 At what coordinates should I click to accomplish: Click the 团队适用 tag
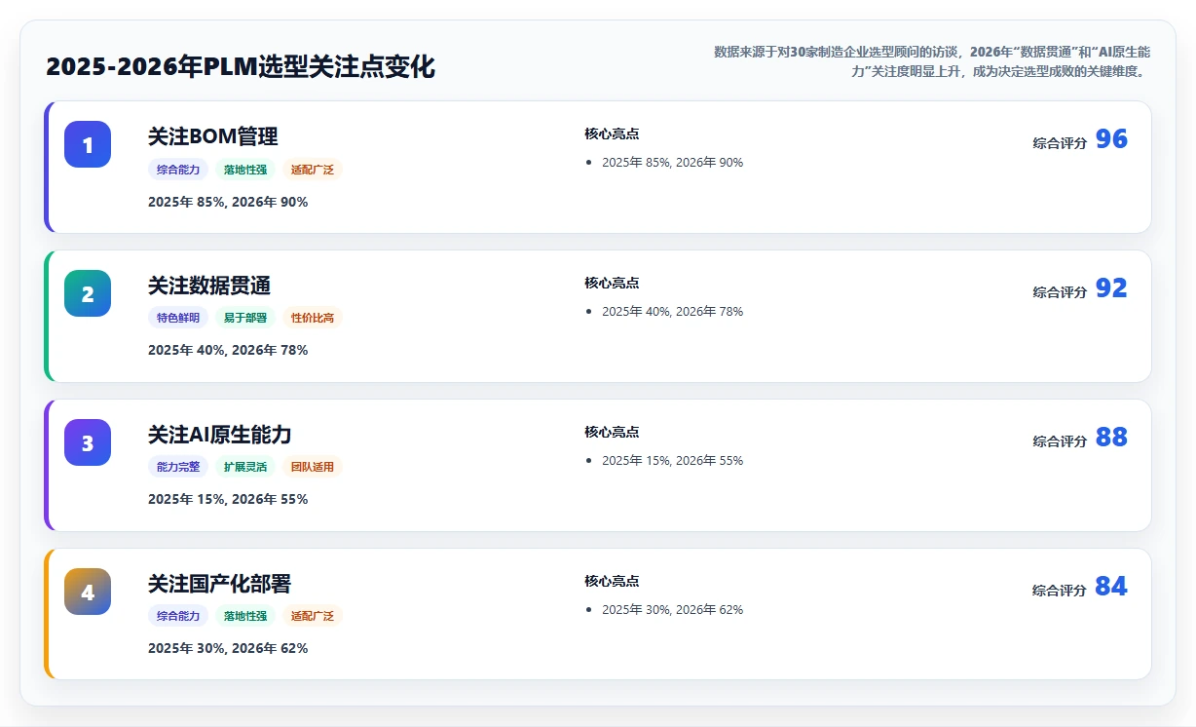pos(313,467)
